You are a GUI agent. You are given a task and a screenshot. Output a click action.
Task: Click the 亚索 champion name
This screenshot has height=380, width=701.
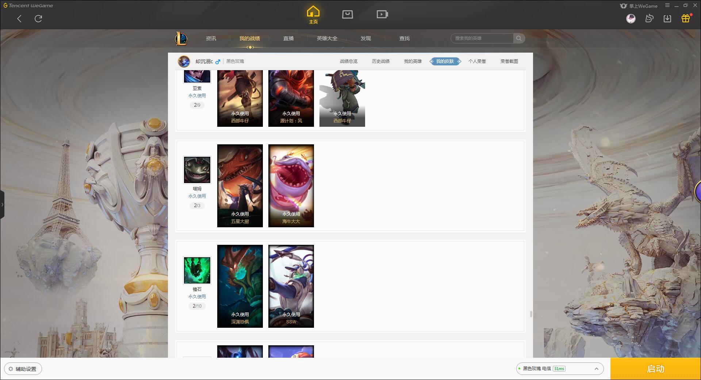[197, 88]
